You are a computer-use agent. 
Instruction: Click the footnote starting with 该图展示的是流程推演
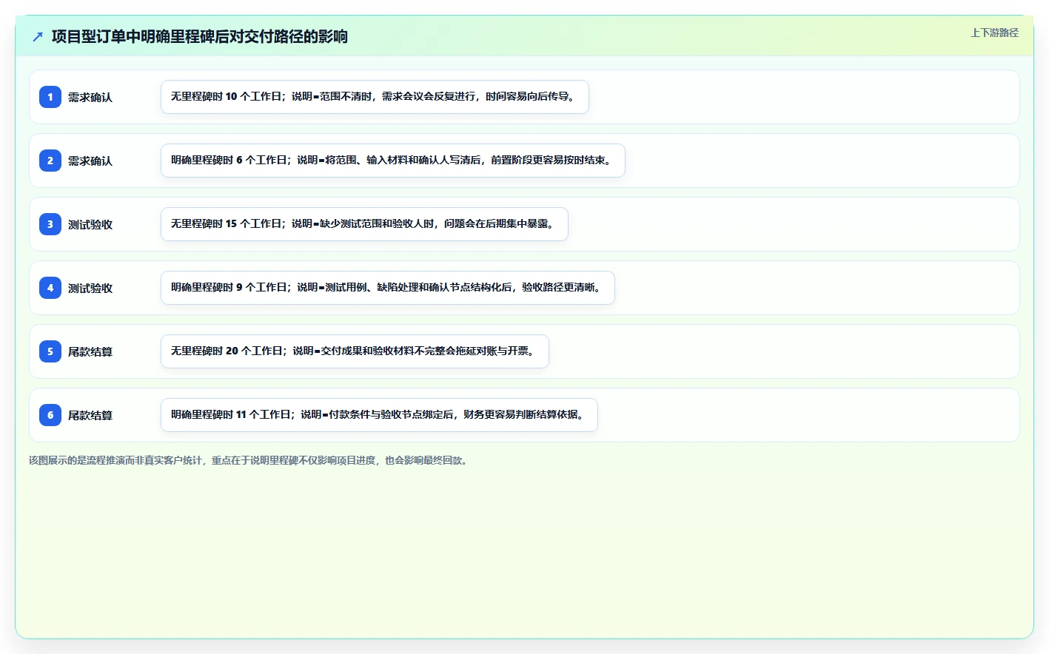pos(248,460)
